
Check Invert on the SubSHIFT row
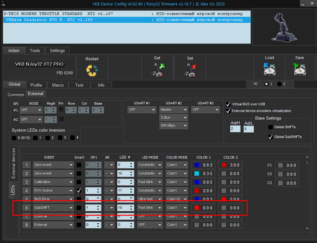coord(79,208)
